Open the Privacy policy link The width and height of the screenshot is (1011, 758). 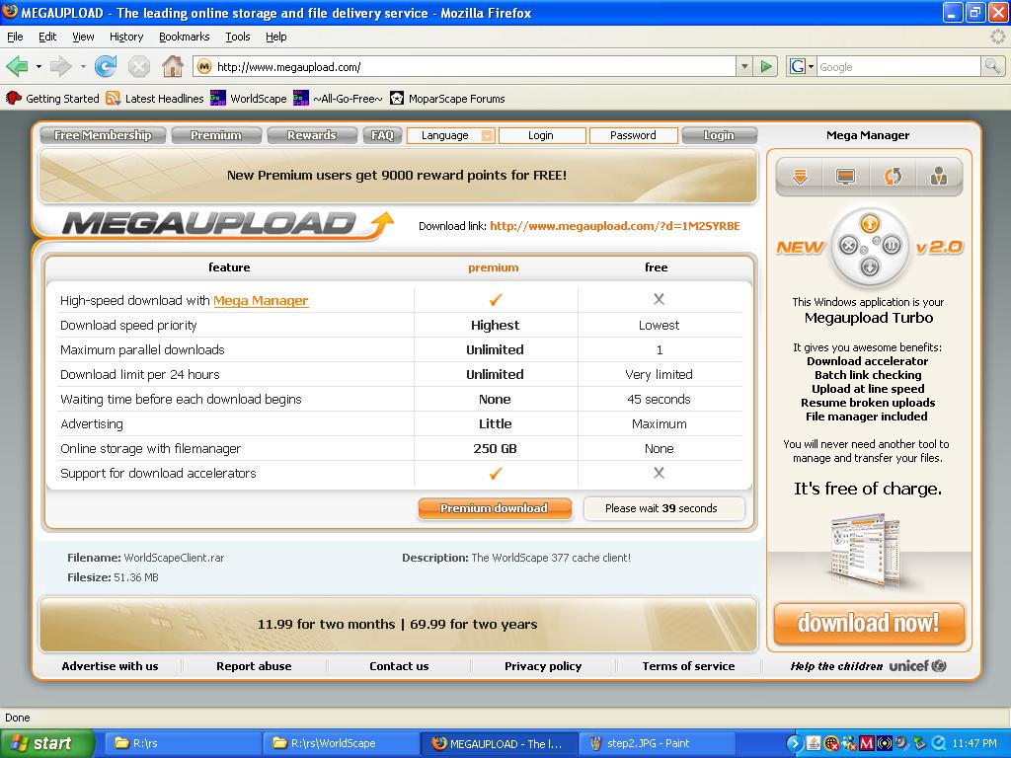(543, 666)
